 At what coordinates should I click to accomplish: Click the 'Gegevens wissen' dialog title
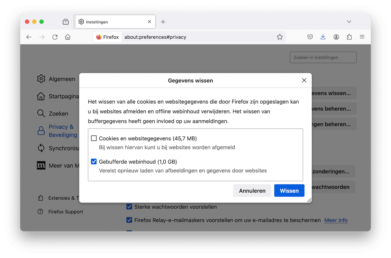pos(190,80)
